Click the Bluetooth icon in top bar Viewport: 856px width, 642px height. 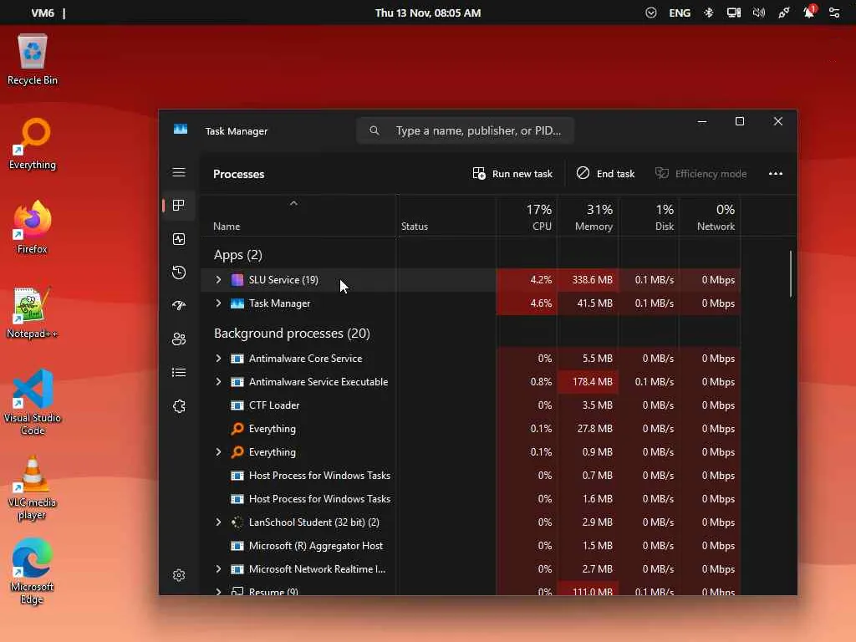pyautogui.click(x=709, y=13)
